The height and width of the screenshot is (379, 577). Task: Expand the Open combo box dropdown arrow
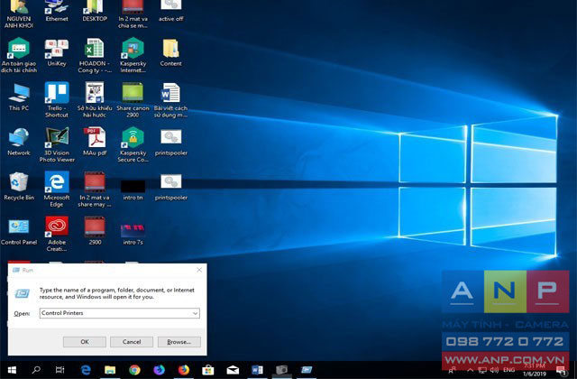[x=195, y=313]
